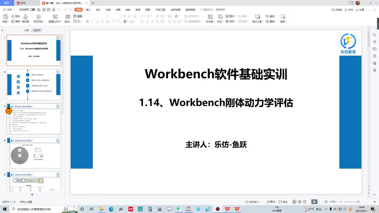Expand the zoom percentage 115% dropdown
This screenshot has height=213, width=379.
coord(333,202)
